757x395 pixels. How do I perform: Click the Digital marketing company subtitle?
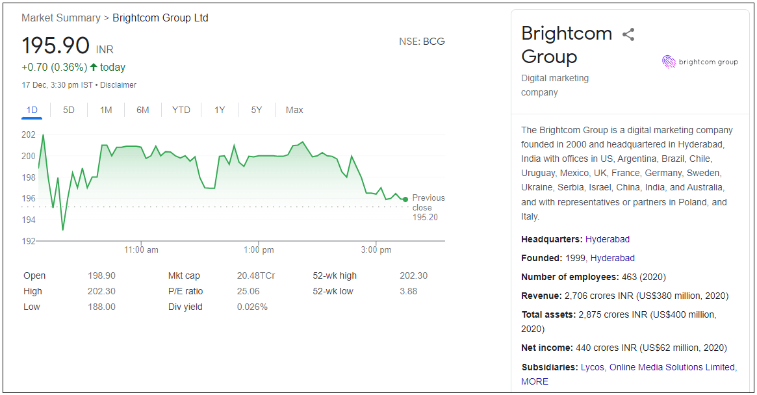(x=555, y=85)
